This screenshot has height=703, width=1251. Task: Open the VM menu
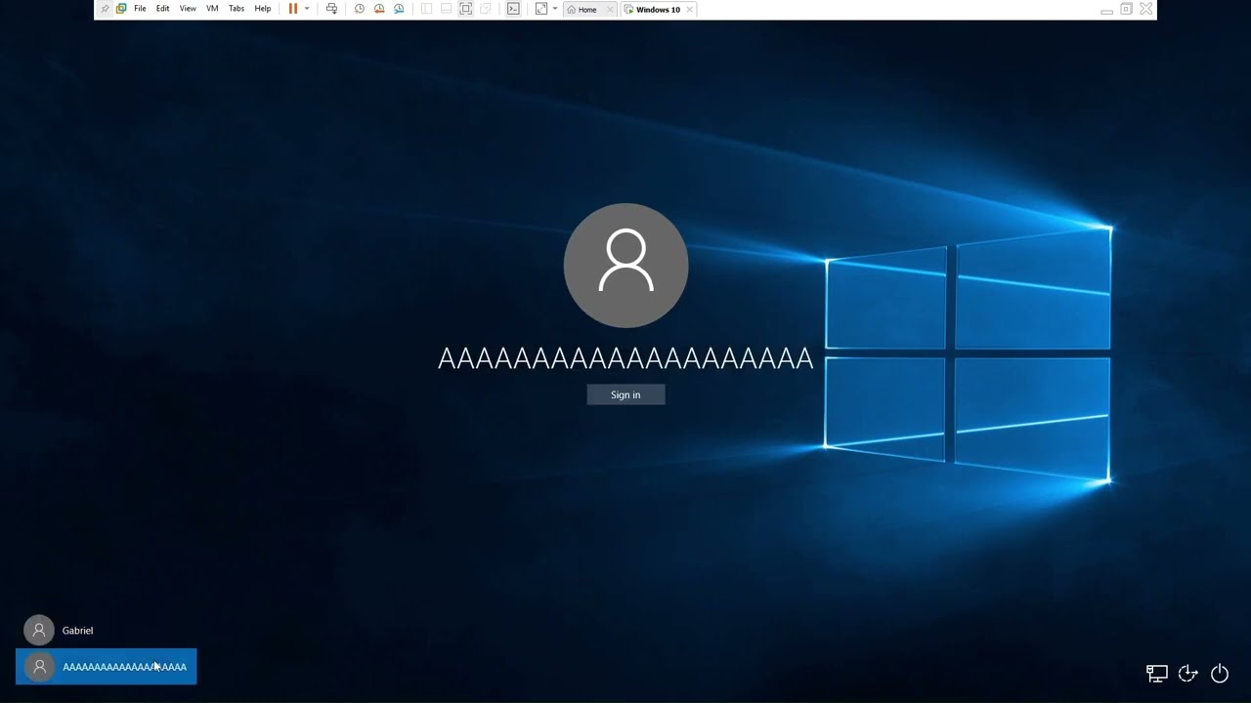[212, 9]
